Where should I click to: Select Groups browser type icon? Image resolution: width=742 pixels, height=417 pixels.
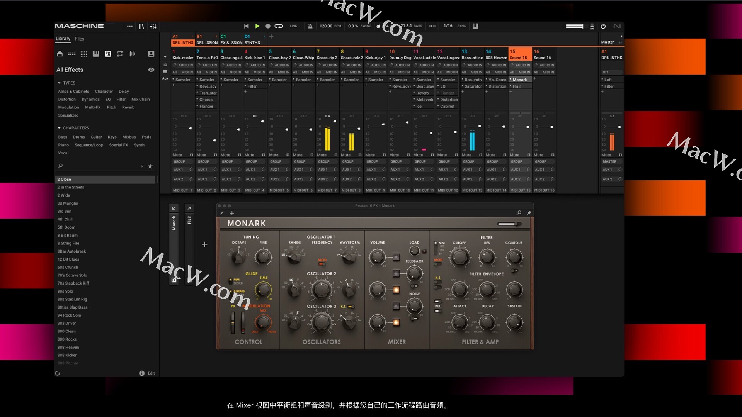coord(71,54)
